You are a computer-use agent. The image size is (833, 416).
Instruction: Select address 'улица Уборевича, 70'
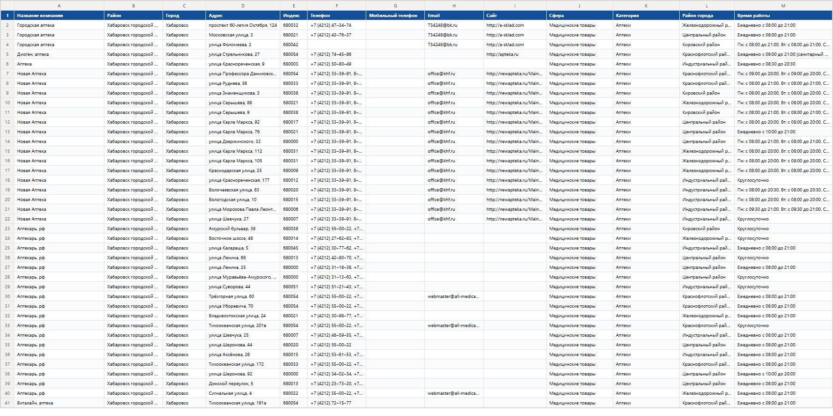(243, 306)
